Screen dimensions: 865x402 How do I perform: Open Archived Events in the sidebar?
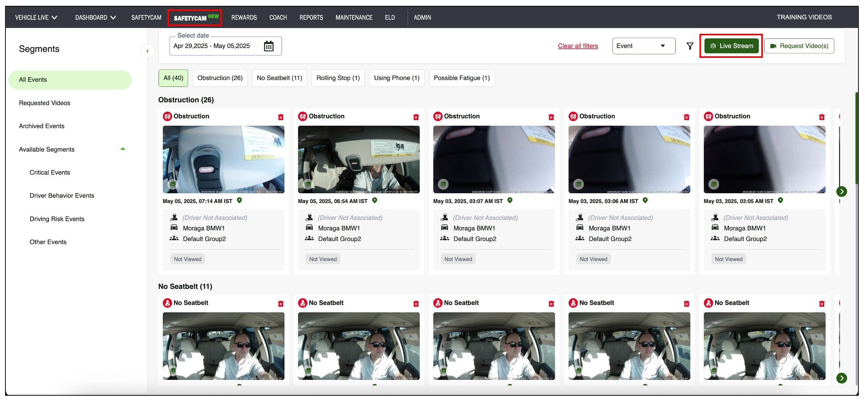pyautogui.click(x=42, y=126)
